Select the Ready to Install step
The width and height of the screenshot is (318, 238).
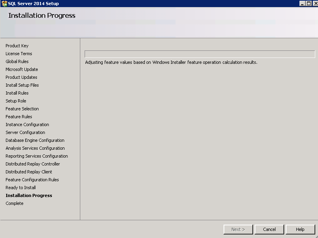coord(21,188)
